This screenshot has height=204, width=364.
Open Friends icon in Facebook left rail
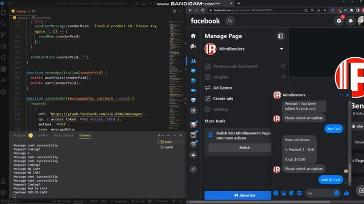pyautogui.click(x=193, y=61)
